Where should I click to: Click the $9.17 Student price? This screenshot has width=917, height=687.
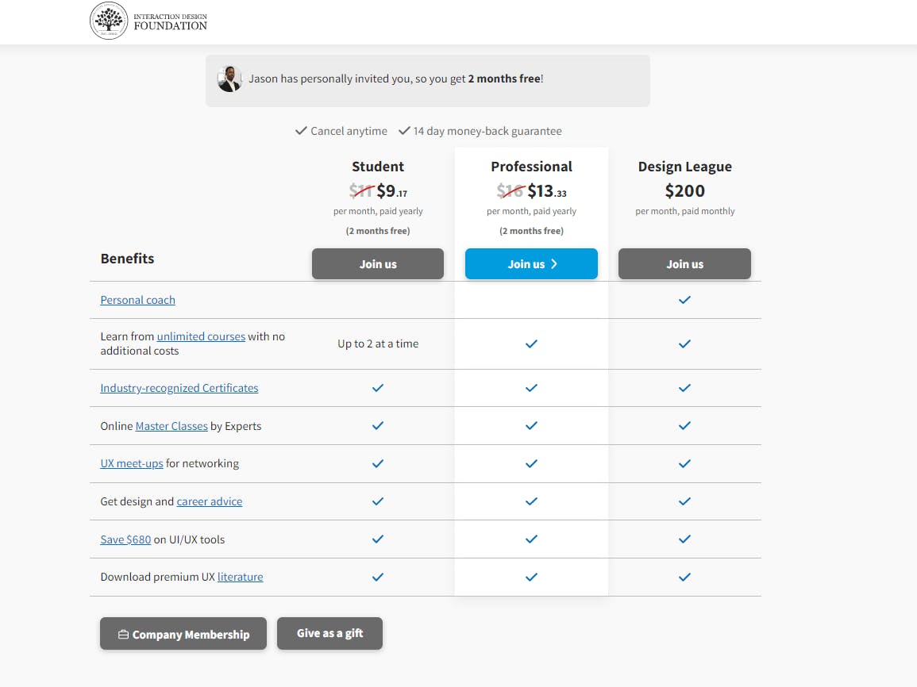(392, 191)
